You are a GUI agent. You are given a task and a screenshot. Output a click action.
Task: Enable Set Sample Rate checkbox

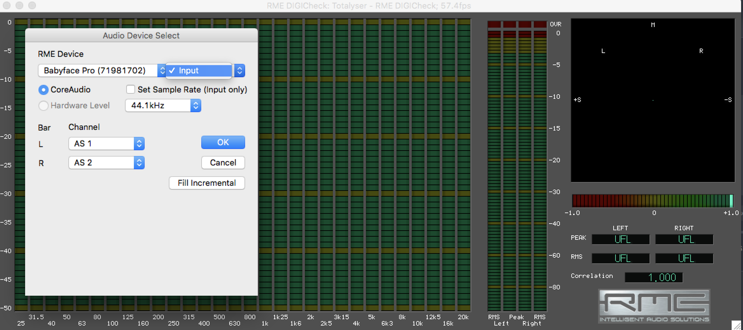tap(130, 89)
